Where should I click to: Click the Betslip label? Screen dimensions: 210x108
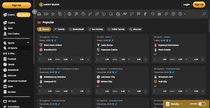(x=175, y=104)
